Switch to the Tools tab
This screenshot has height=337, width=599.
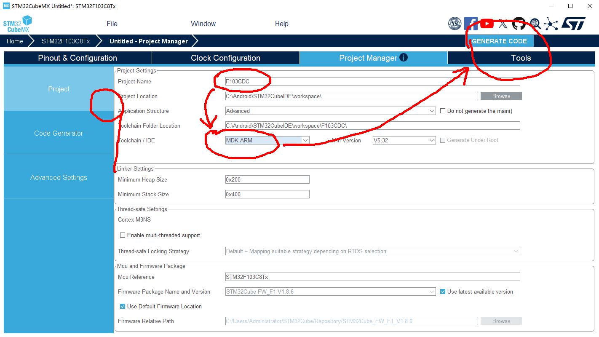tap(521, 58)
